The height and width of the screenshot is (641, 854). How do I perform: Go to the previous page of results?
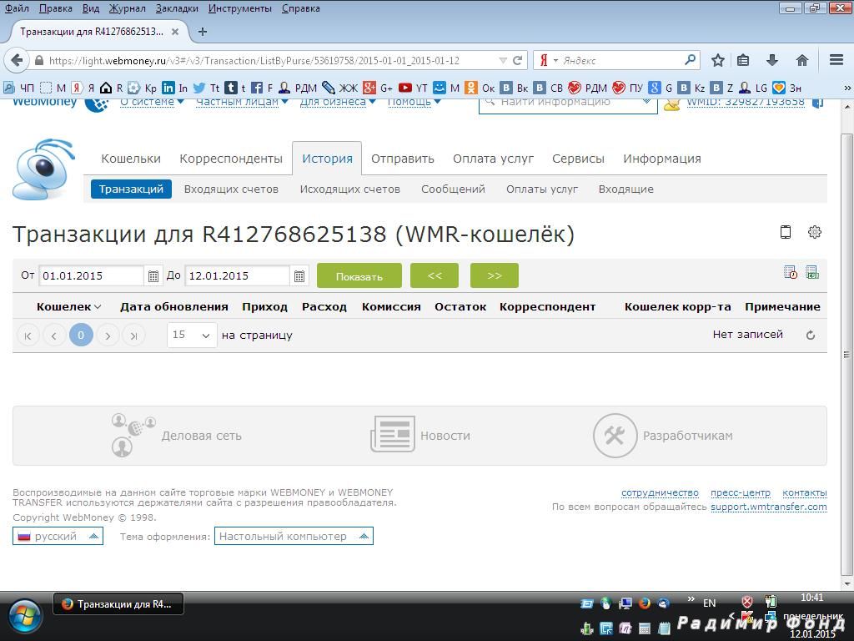pos(54,336)
